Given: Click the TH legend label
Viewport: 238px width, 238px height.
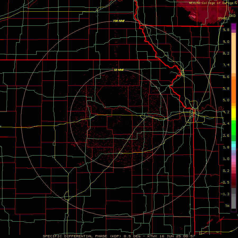Looking at the screenshot, I should [x=227, y=206].
